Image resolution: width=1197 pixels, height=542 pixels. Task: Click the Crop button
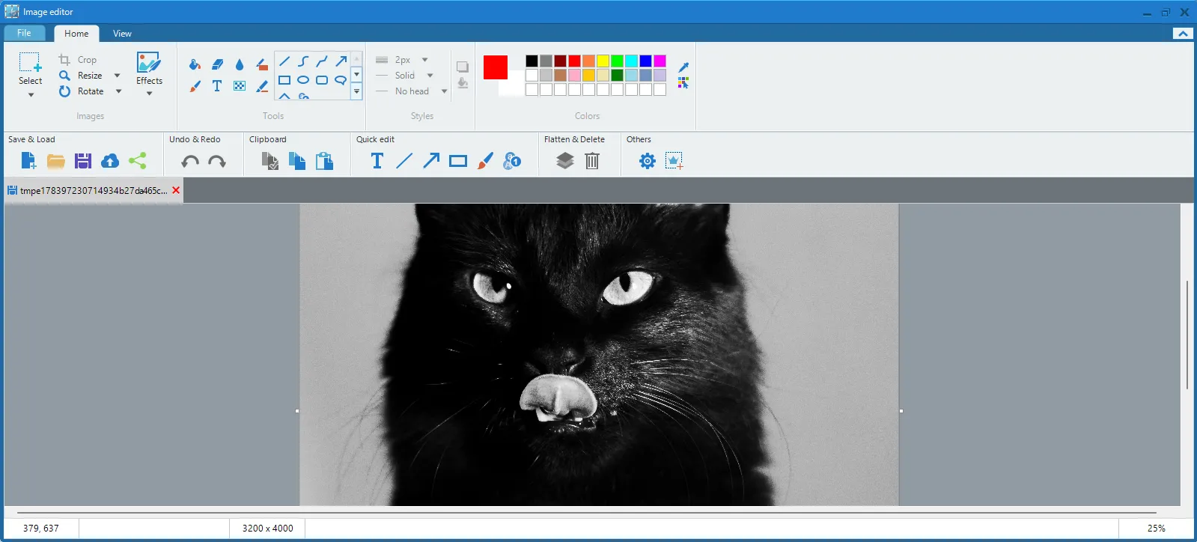coord(78,60)
